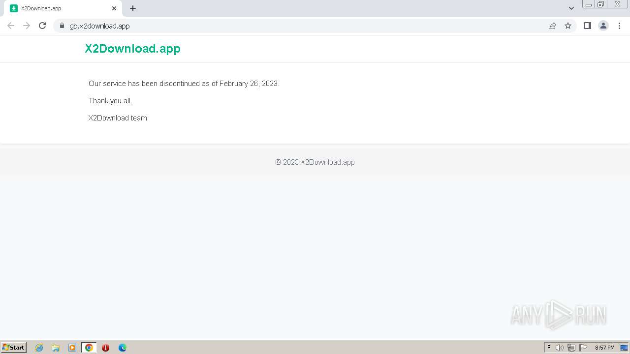
Task: Open the X2Download.app logo link
Action: [132, 49]
